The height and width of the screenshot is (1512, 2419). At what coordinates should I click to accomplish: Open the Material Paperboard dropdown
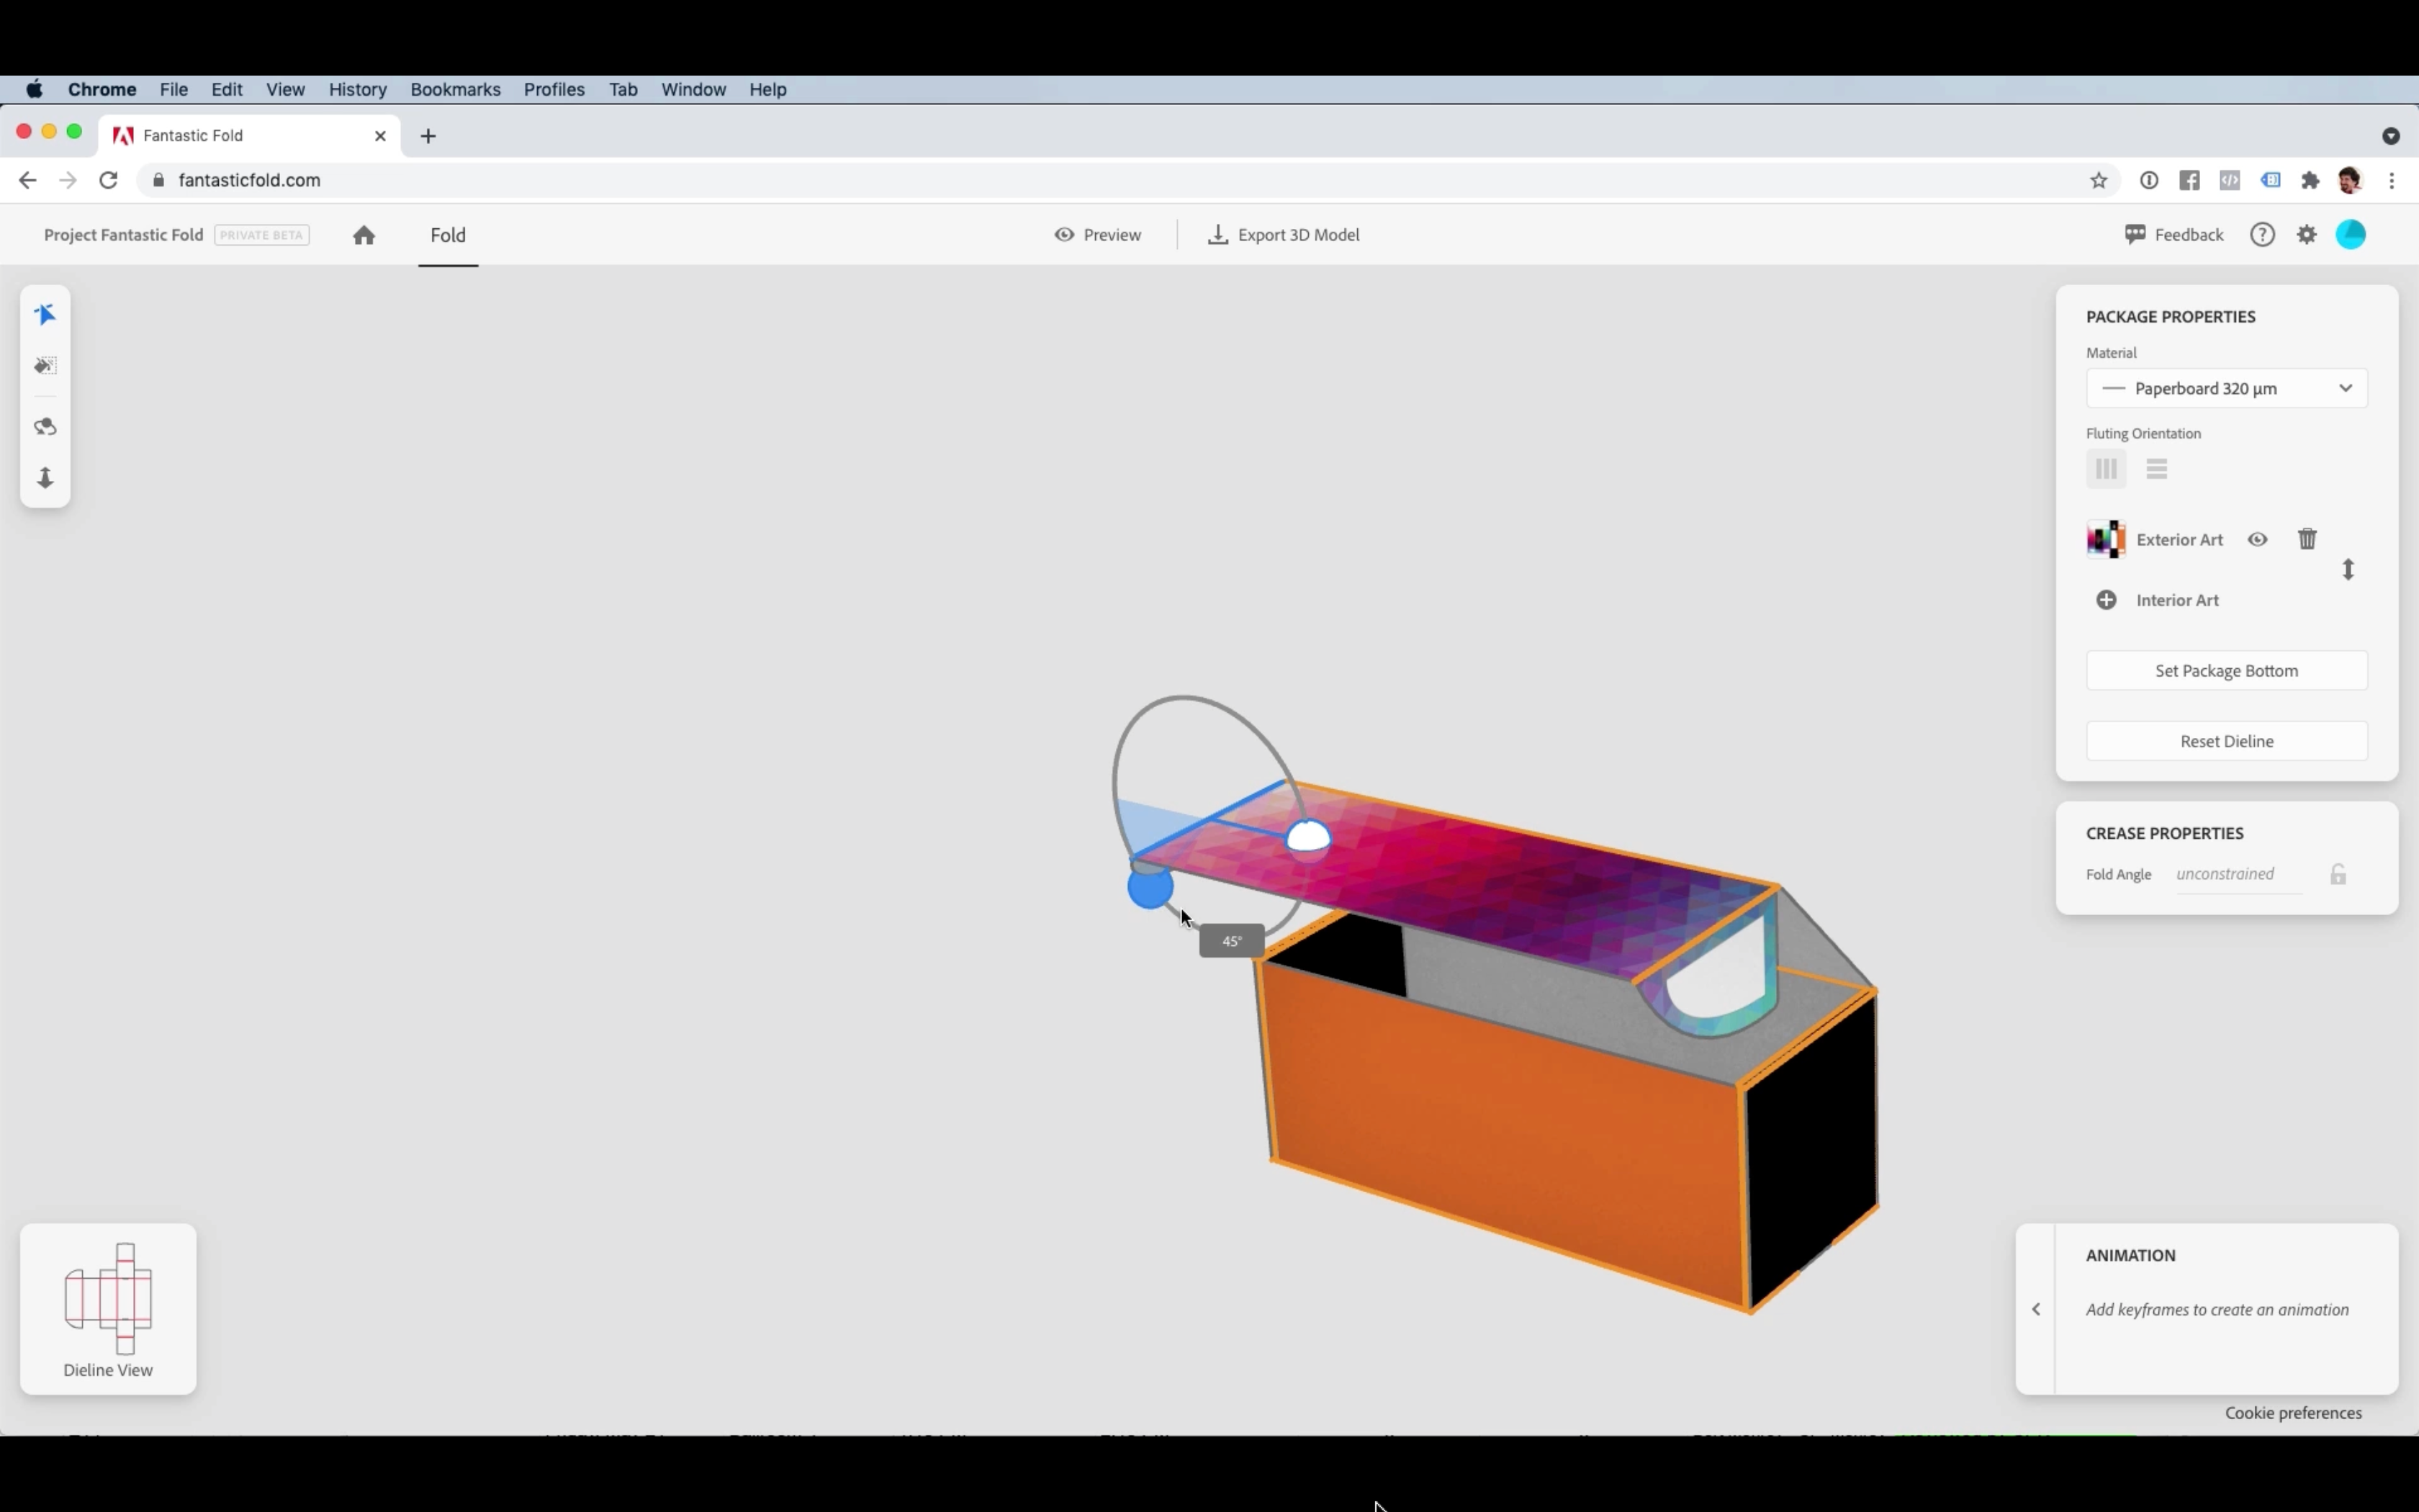click(2226, 388)
